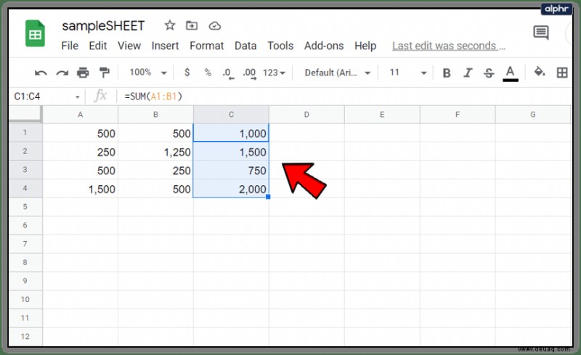Open the zoom 100% dropdown
The height and width of the screenshot is (355, 581).
coord(147,73)
